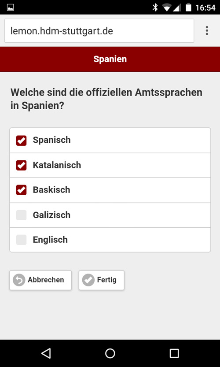
Task: Click the checkmark icon on Fertig
Action: (x=88, y=280)
